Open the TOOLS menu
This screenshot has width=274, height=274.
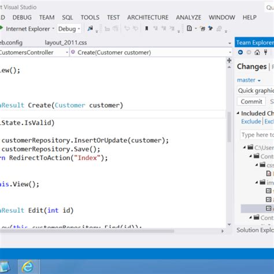90,17
